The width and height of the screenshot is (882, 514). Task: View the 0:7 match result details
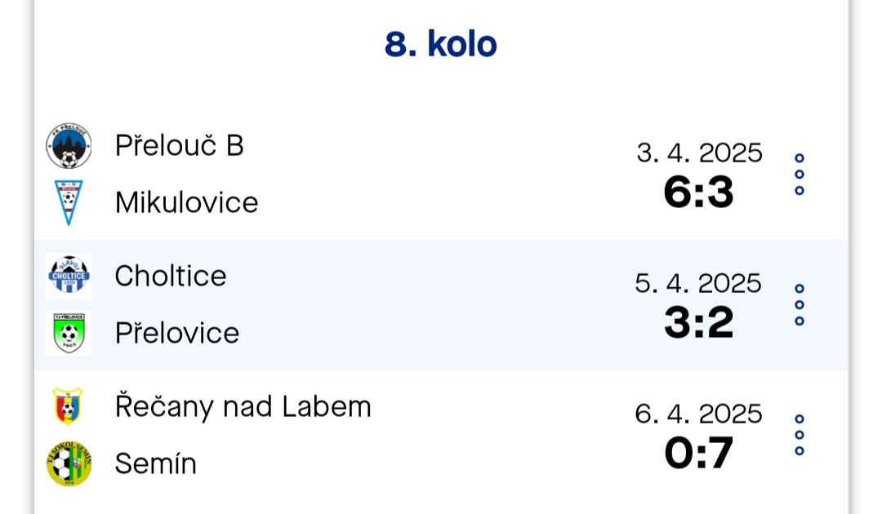[698, 454]
